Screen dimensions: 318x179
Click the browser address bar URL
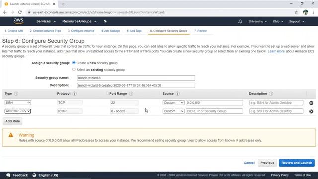(x=99, y=12)
